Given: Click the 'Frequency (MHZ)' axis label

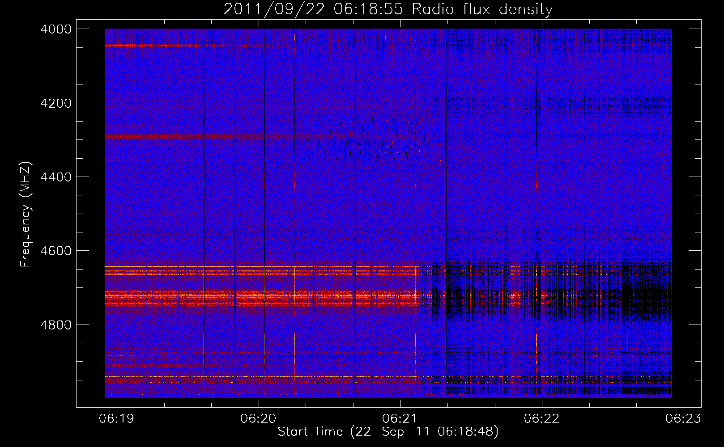Looking at the screenshot, I should coord(26,215).
